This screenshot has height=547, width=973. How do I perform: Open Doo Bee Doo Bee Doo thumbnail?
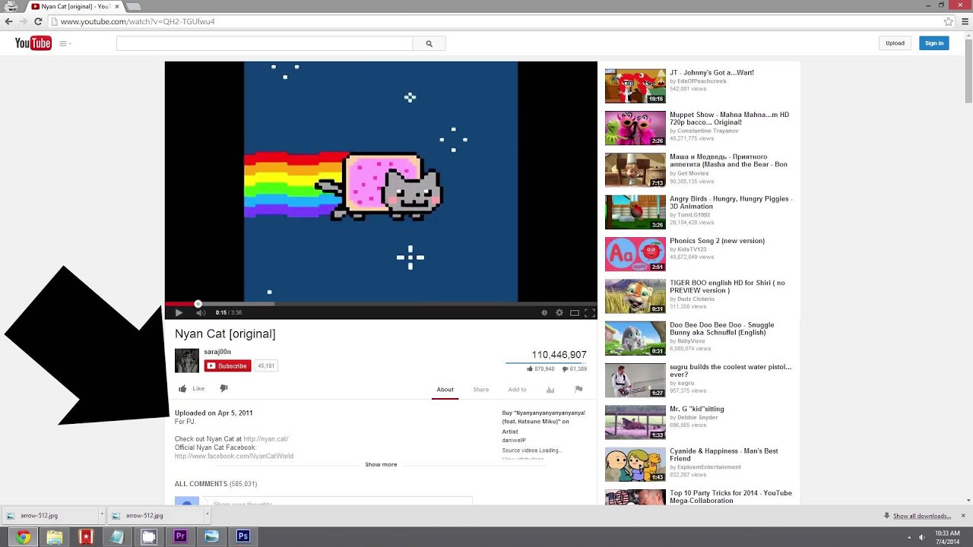click(635, 338)
